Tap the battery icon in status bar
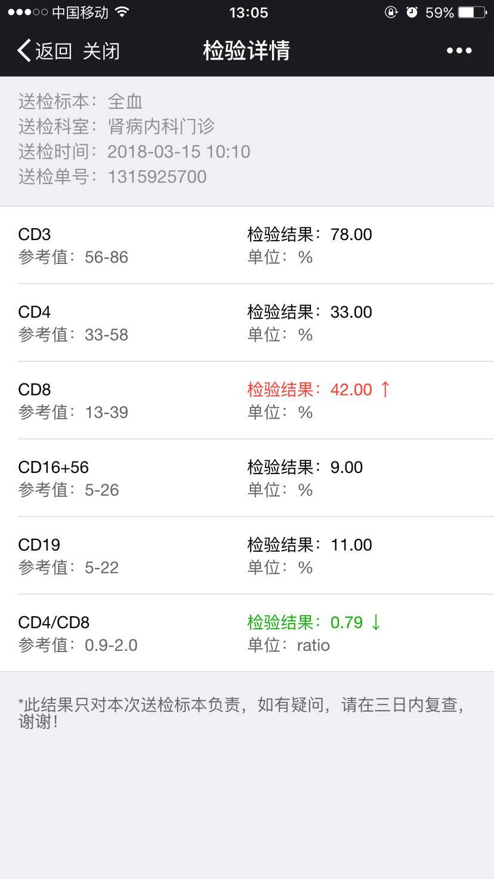This screenshot has height=879, width=494. point(473,13)
